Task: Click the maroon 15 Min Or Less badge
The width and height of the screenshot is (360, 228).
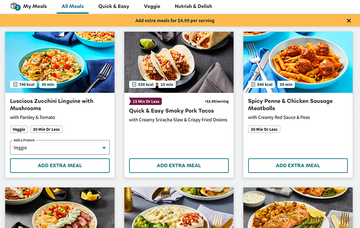Action: coord(145,101)
